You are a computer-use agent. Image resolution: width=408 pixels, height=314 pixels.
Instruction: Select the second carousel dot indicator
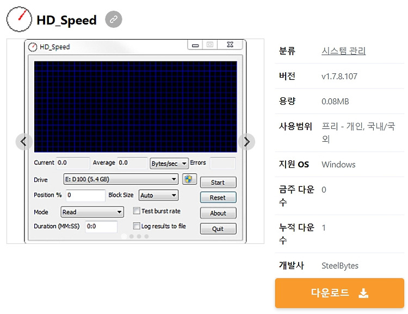point(132,236)
